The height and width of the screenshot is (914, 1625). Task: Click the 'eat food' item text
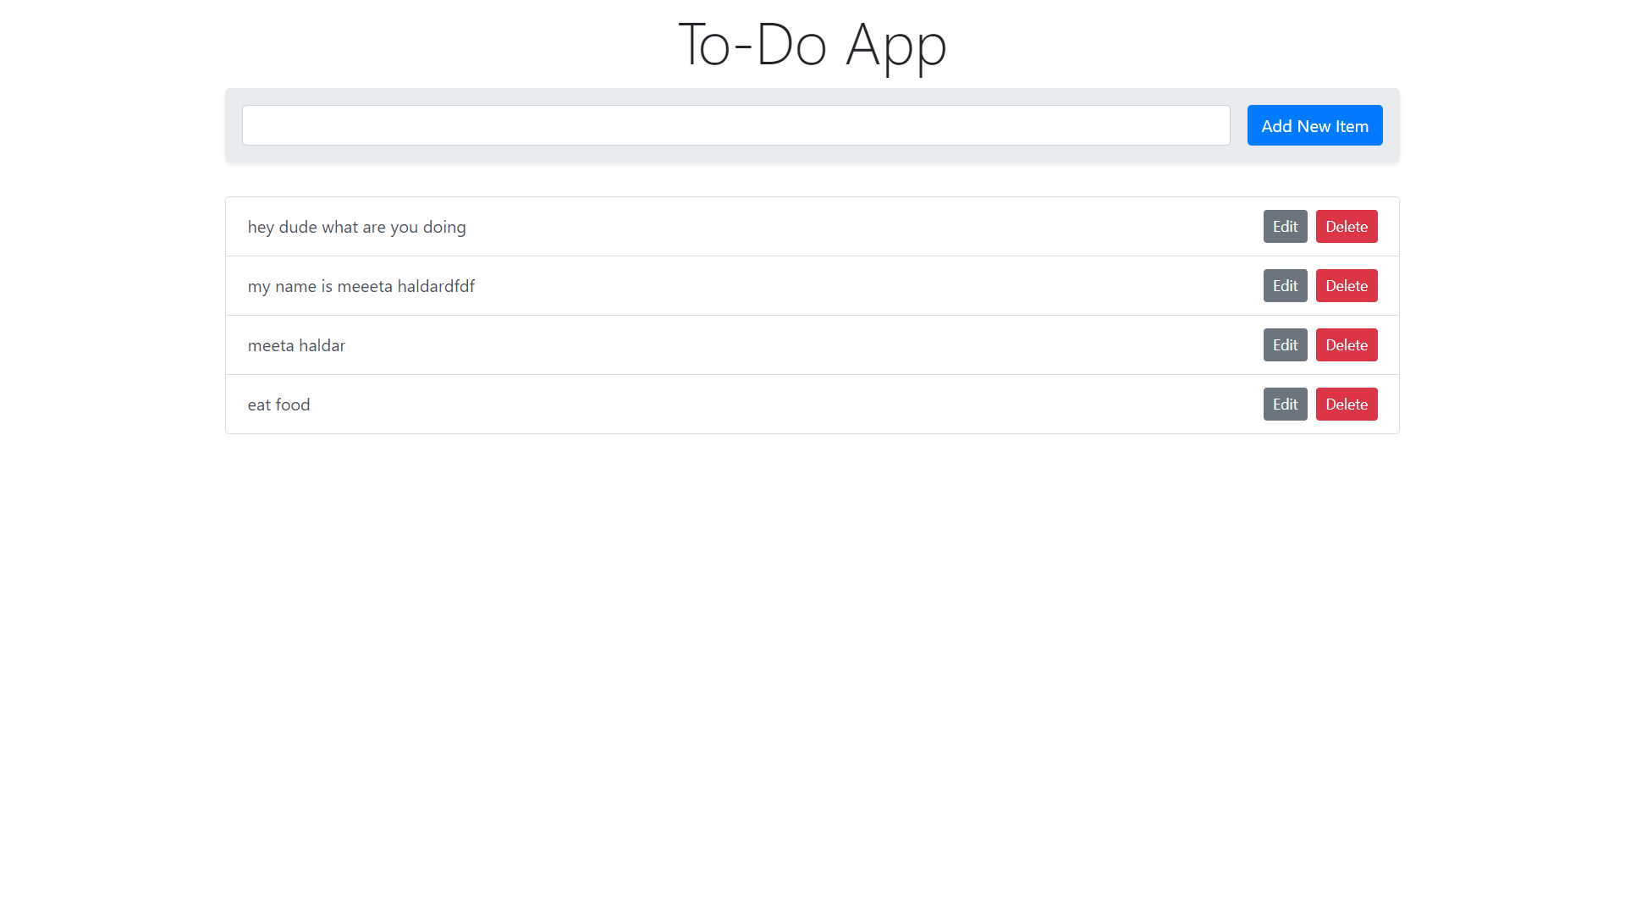(278, 405)
